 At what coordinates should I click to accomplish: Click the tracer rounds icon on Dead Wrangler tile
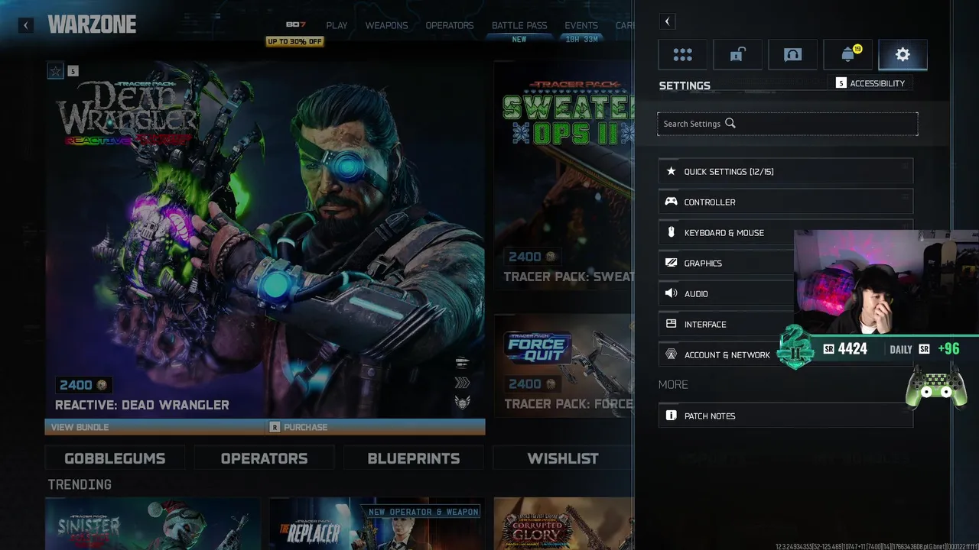[x=462, y=363]
